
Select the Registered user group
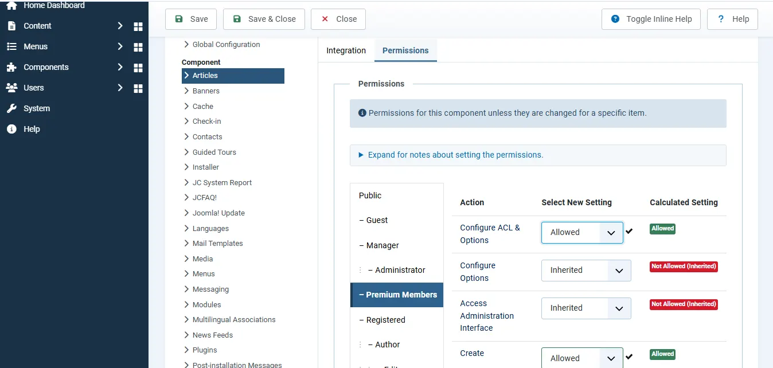397,320
